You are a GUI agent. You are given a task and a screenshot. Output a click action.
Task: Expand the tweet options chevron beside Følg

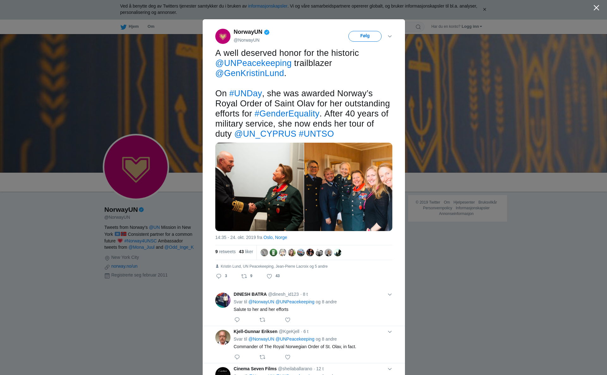(x=390, y=36)
